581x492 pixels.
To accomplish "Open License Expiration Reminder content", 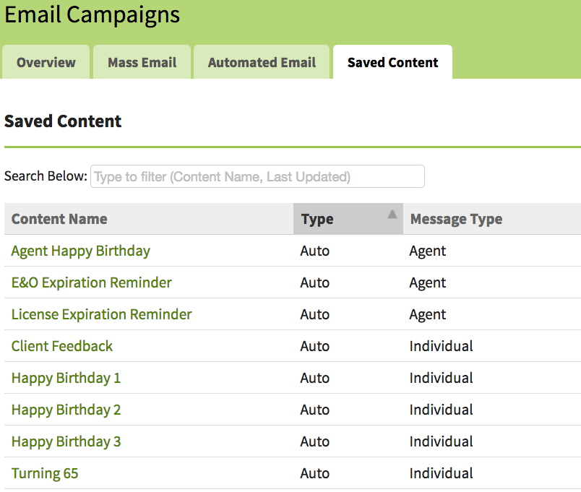I will click(102, 314).
